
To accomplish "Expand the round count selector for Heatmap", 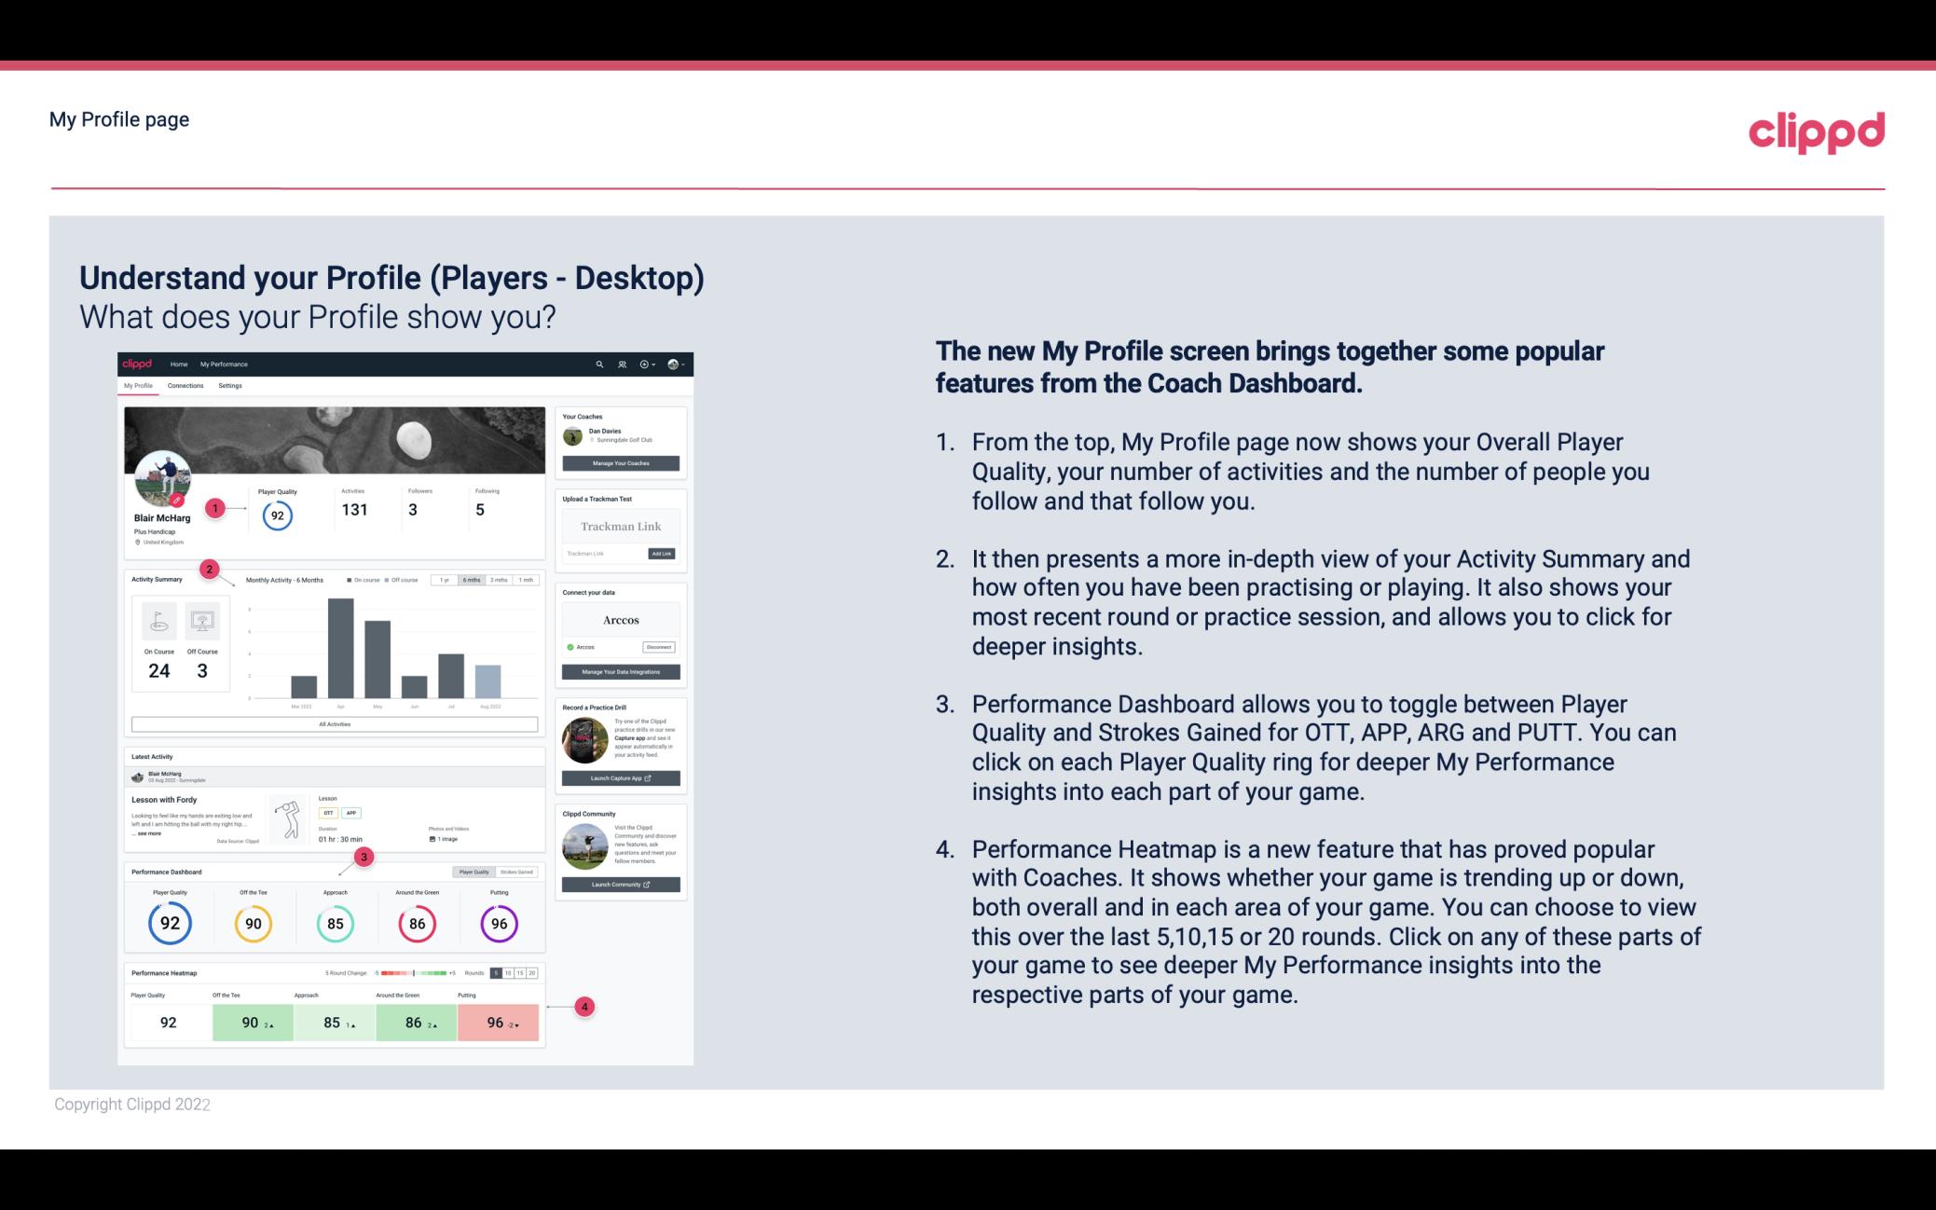I will point(517,973).
